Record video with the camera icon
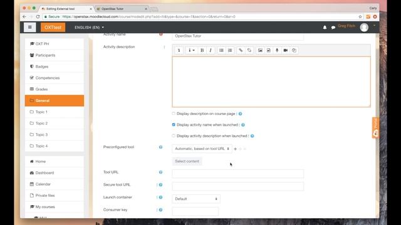 tap(286, 50)
